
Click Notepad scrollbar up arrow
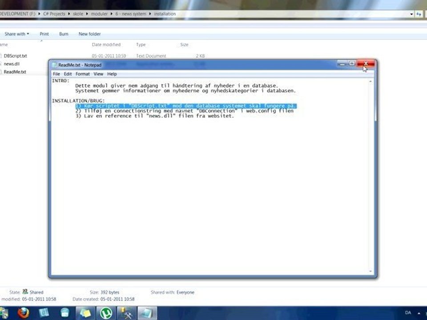click(x=371, y=81)
